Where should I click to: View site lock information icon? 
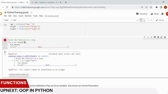[13, 7]
